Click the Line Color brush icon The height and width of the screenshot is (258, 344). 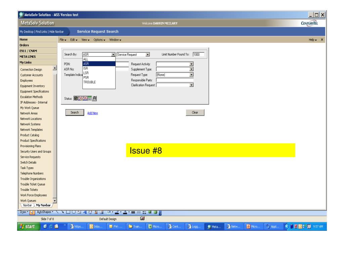[117, 212]
